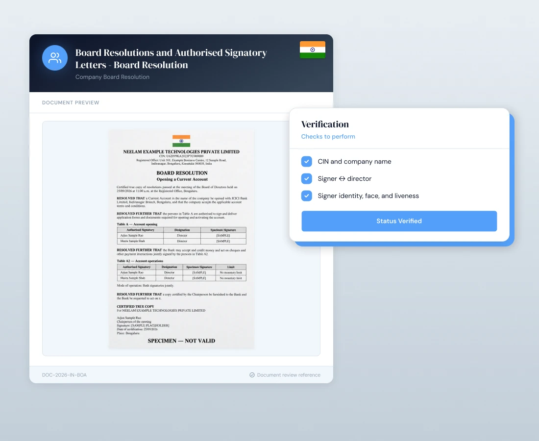The image size is (539, 441).
Task: Click the small India flag on the document
Action: [x=181, y=141]
